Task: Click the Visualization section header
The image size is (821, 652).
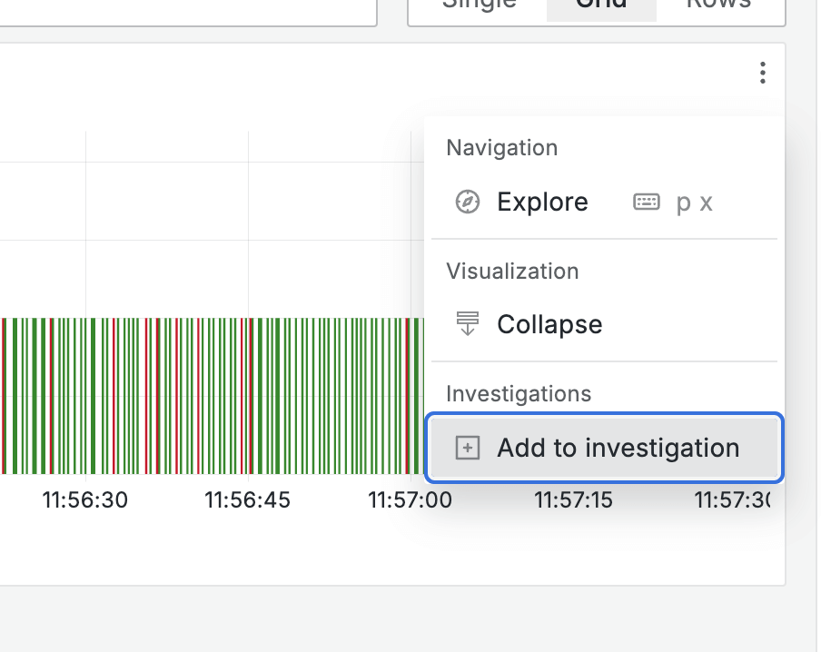Action: tap(512, 271)
